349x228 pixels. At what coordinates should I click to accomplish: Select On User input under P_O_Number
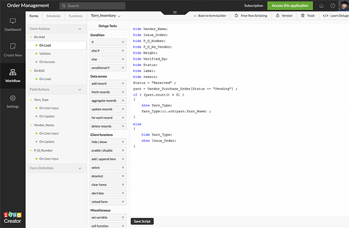[x=49, y=159]
